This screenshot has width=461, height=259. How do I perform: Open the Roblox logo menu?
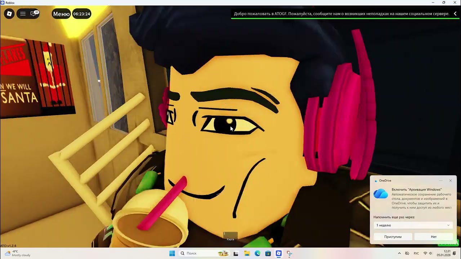9,14
